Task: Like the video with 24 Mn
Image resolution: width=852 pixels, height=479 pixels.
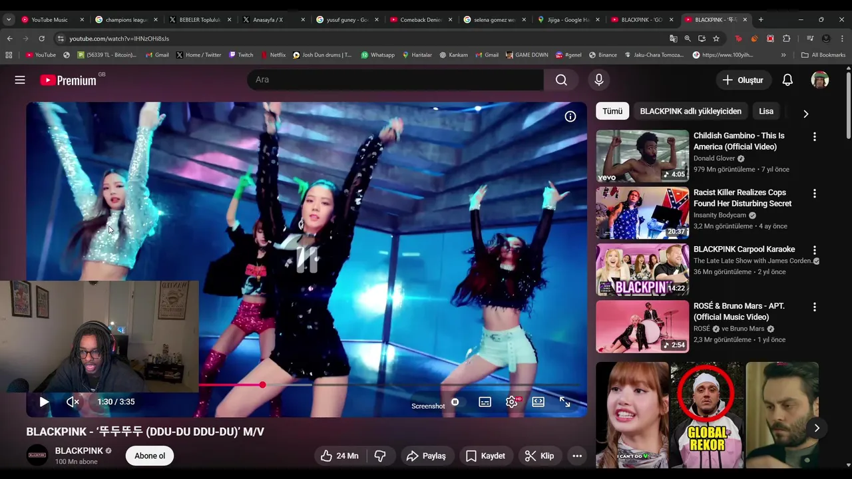Action: pos(339,456)
